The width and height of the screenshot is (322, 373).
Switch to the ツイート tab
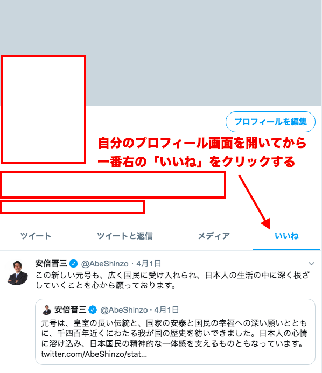(36, 236)
